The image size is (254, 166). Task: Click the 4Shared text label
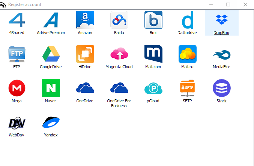[17, 33]
